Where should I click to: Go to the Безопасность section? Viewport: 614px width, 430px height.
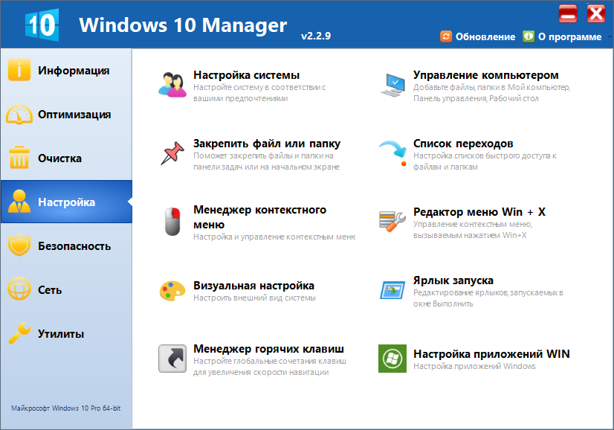coord(66,246)
